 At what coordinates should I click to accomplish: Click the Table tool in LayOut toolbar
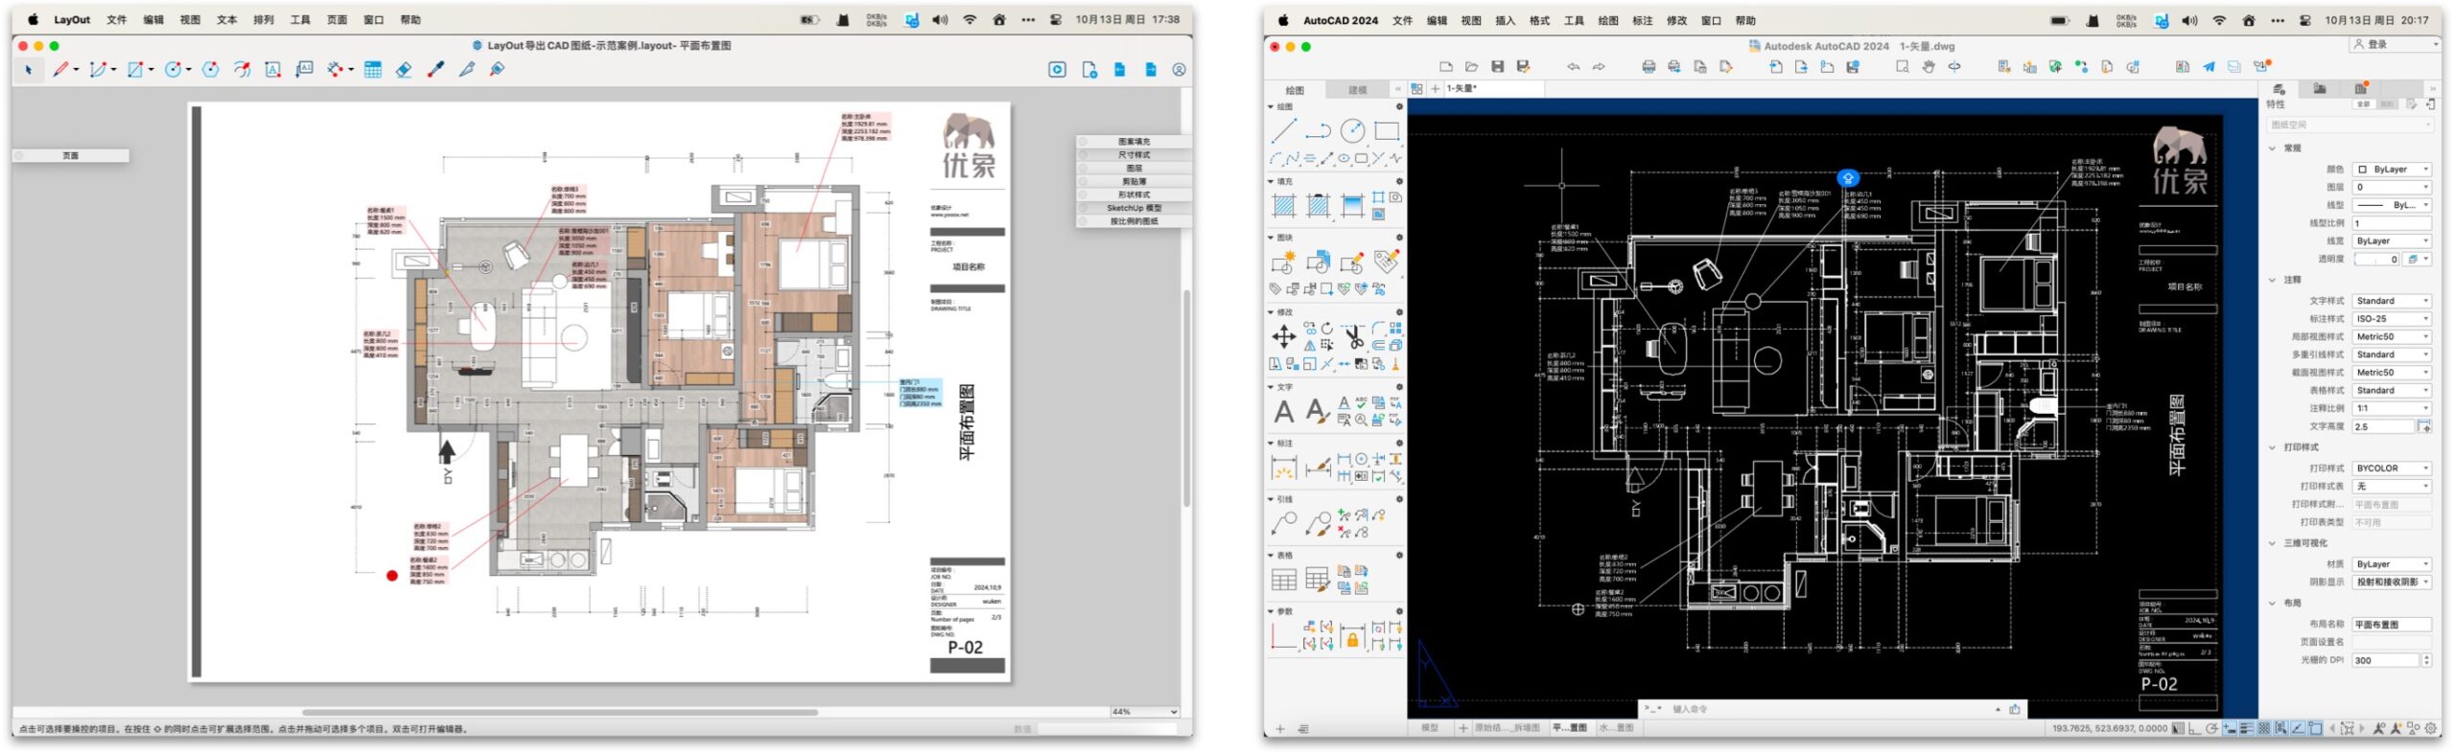pyautogui.click(x=373, y=70)
